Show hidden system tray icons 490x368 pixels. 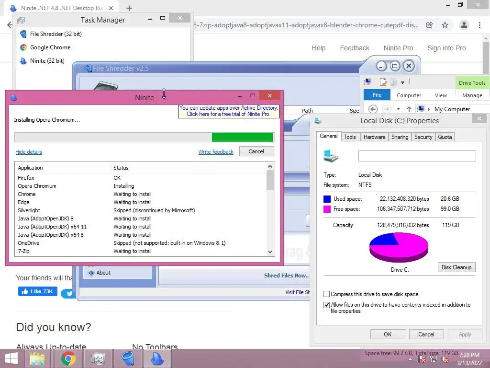(x=411, y=359)
